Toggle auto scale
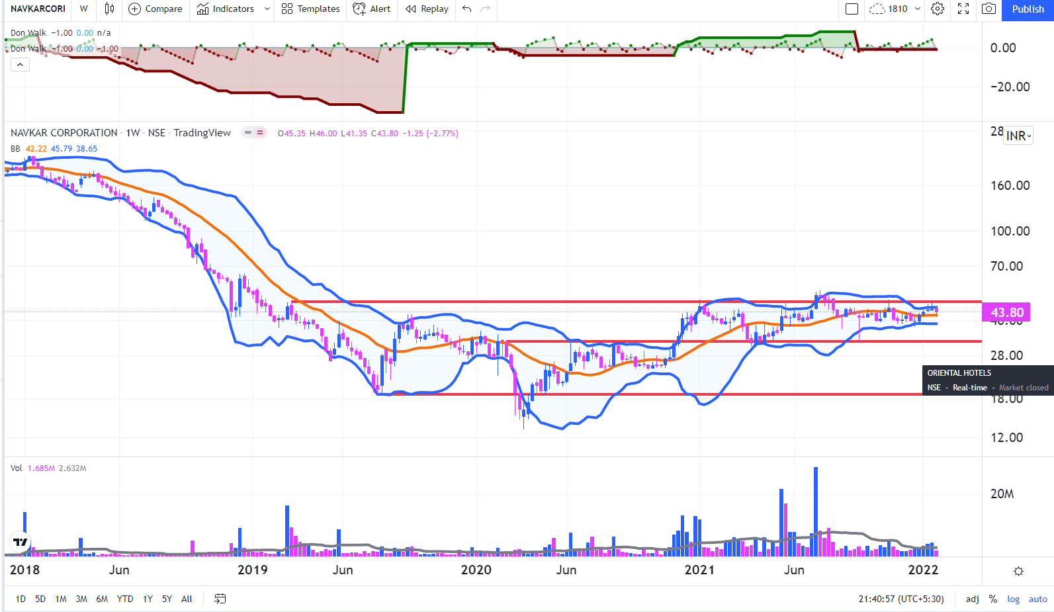The image size is (1054, 612). click(x=1038, y=599)
